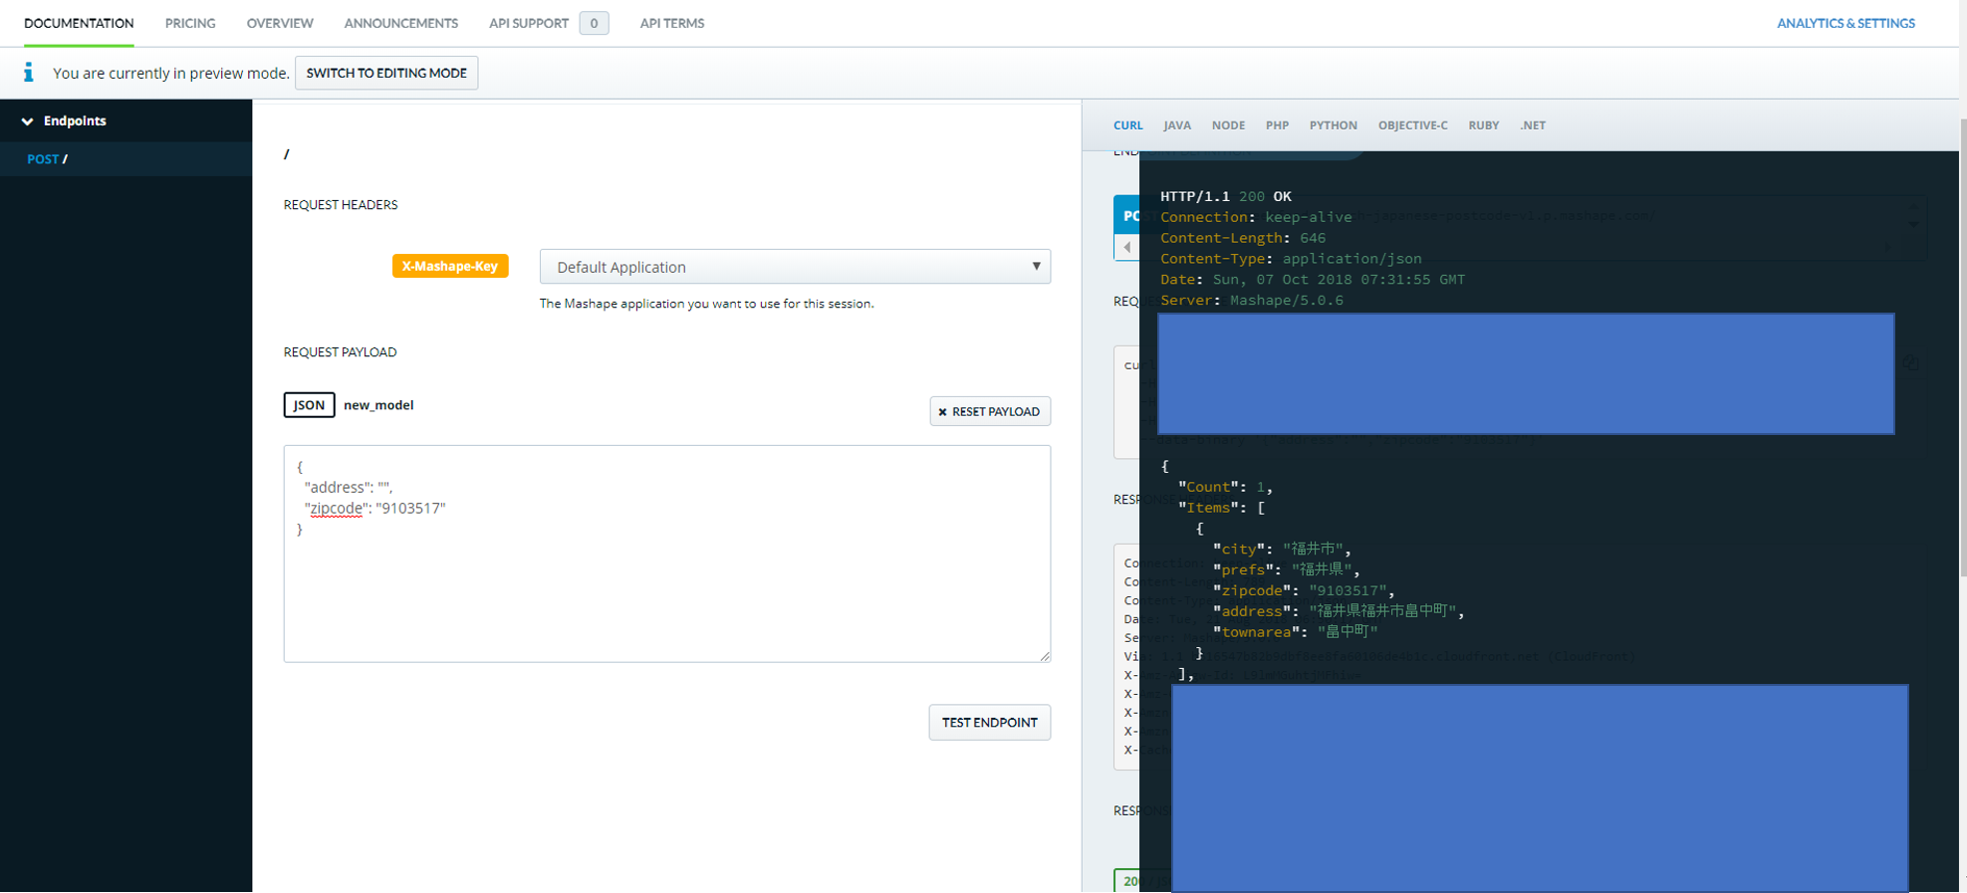Click the X icon on Reset Payload
Screen dimensions: 1967x893
click(x=942, y=412)
